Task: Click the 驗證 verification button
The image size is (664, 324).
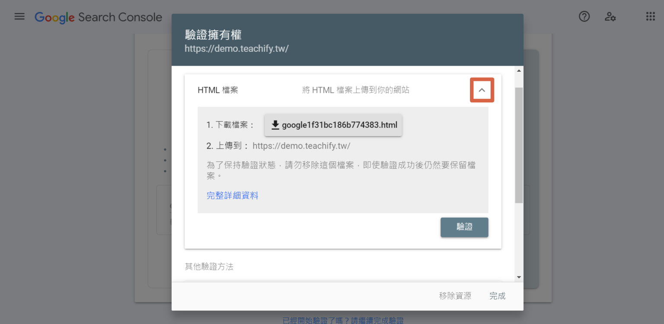Action: pos(464,227)
